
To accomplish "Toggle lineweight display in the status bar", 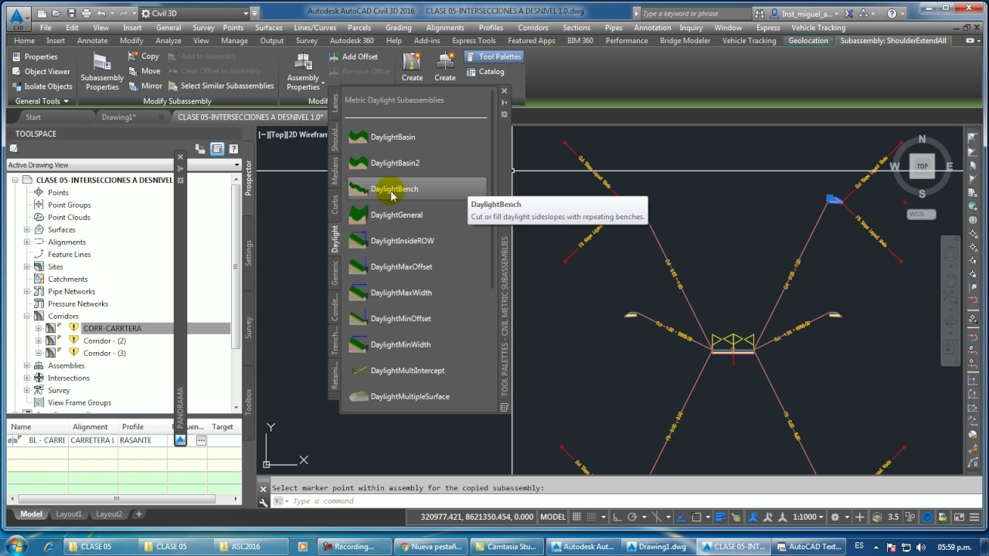I will [x=720, y=517].
